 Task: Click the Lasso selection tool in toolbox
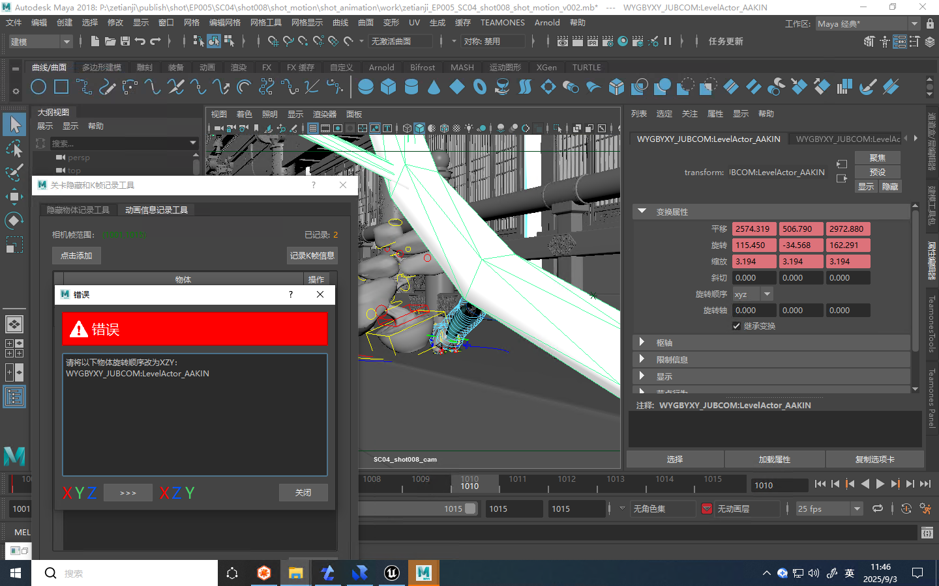click(x=14, y=149)
